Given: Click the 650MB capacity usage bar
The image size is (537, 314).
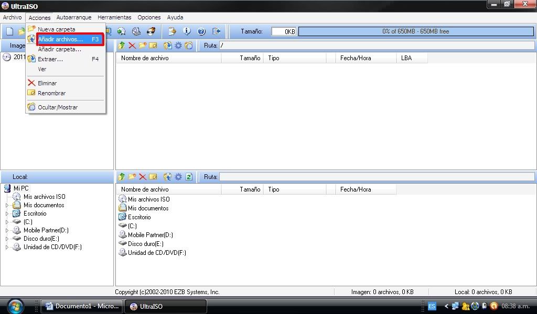Looking at the screenshot, I should (416, 31).
